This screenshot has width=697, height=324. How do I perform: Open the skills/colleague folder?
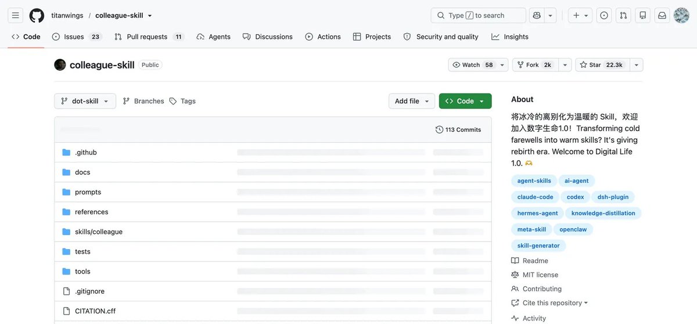(99, 232)
